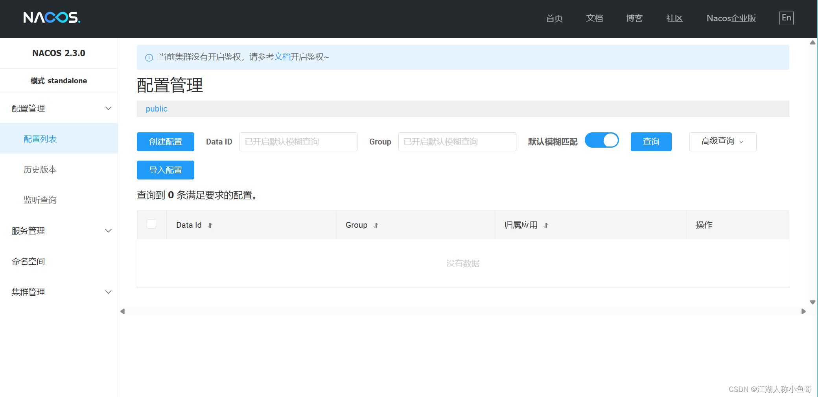Viewport: 818px width, 397px height.
Task: Click the 模式 standalone label
Action: point(59,80)
